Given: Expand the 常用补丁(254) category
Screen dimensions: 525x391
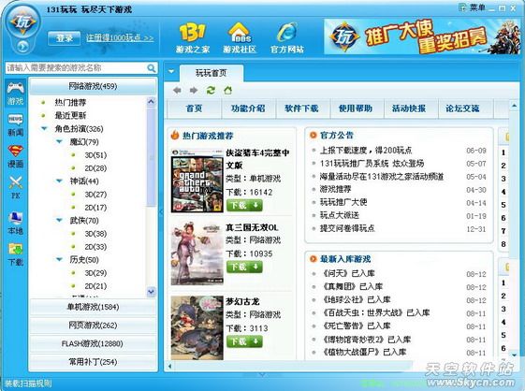Looking at the screenshot, I should click(93, 362).
